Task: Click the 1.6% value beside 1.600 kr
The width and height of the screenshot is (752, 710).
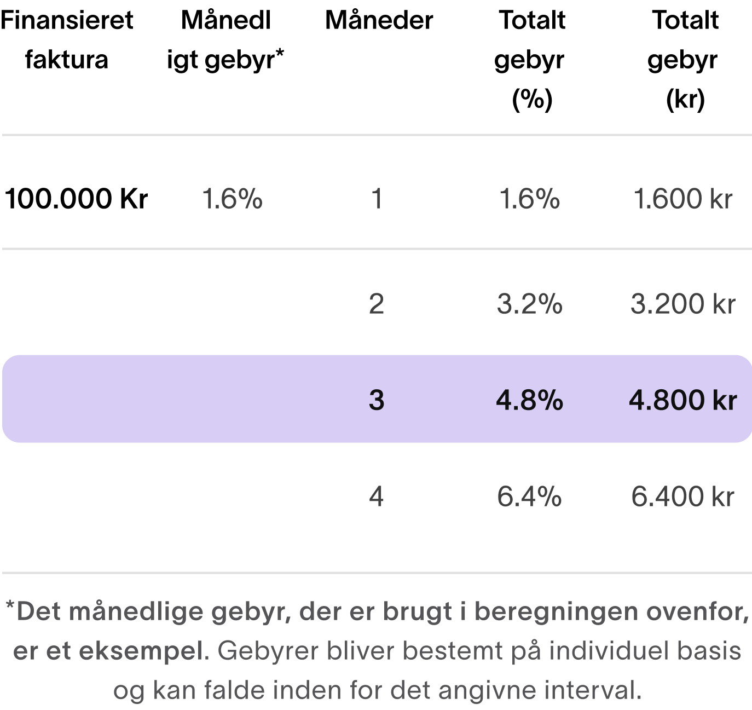Action: click(529, 199)
